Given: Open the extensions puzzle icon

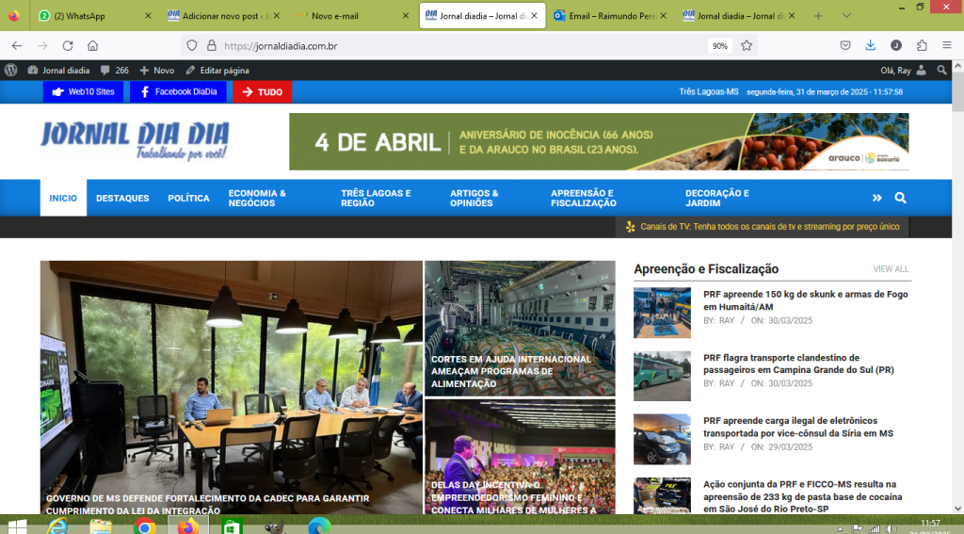Looking at the screenshot, I should point(922,45).
